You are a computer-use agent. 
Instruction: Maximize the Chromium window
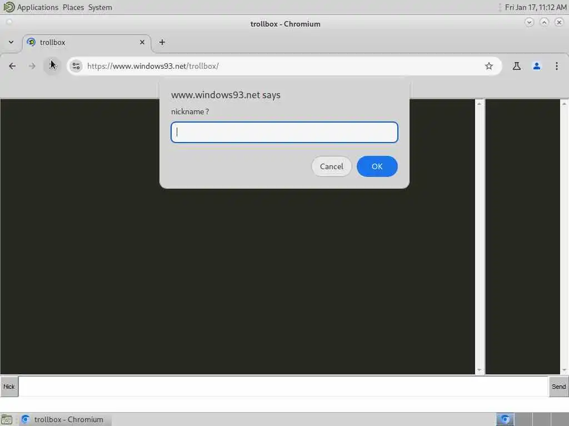pyautogui.click(x=544, y=22)
